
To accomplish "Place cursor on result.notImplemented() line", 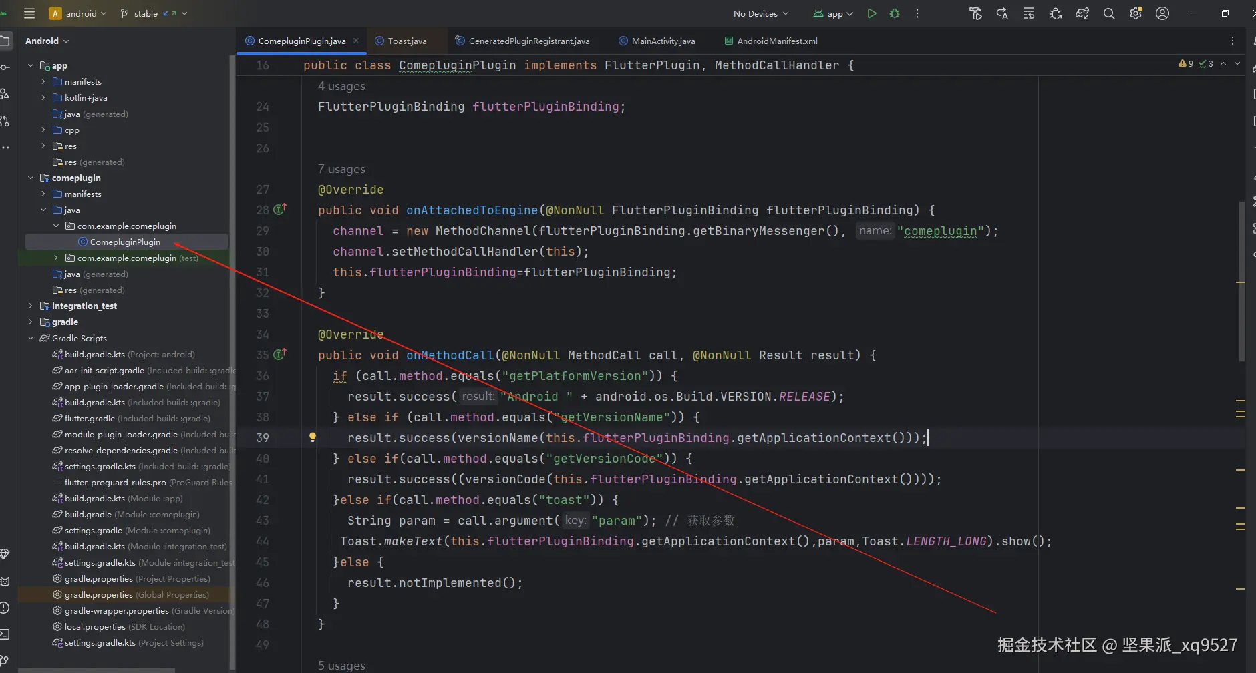I will coord(435,583).
